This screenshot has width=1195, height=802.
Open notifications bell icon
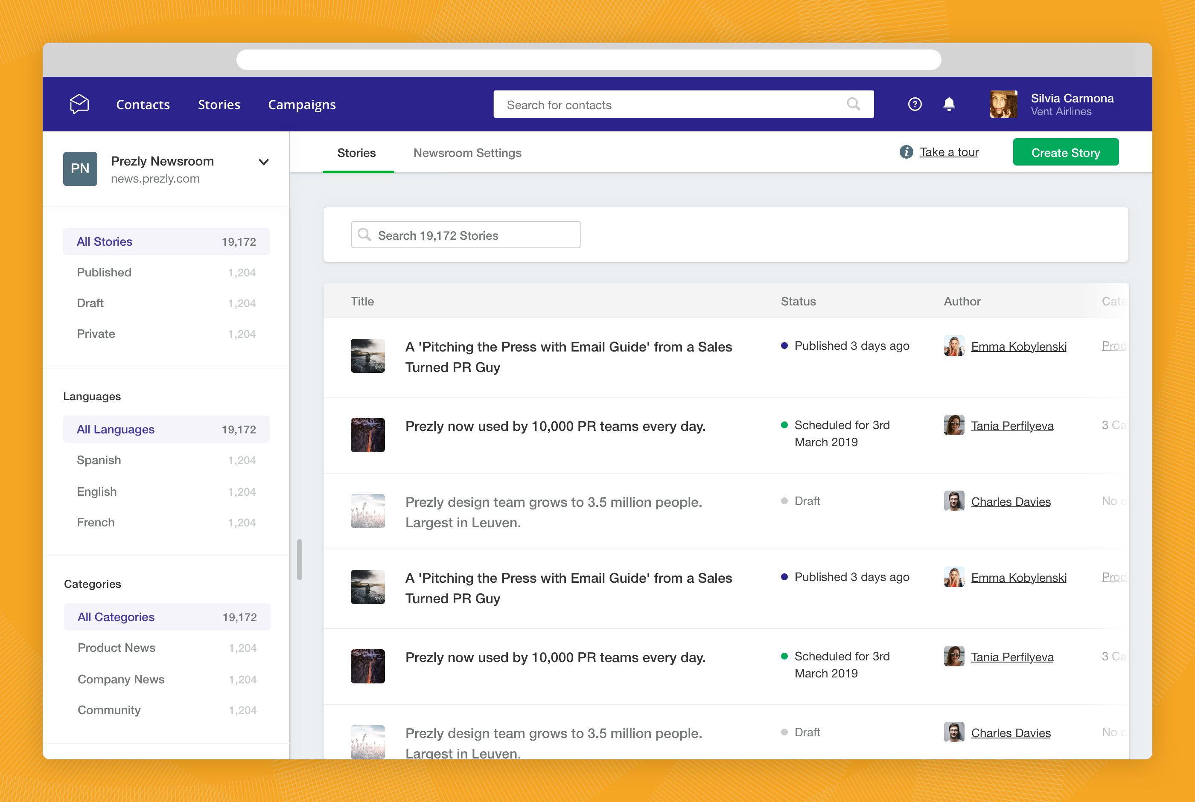949,105
